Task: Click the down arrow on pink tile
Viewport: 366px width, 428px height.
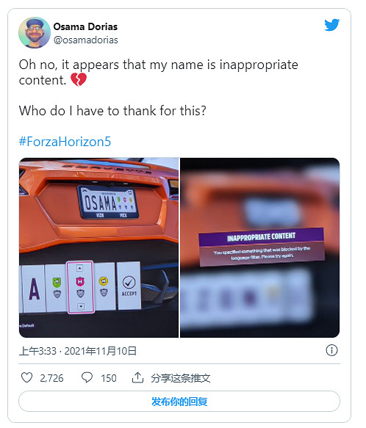Action: pyautogui.click(x=81, y=306)
